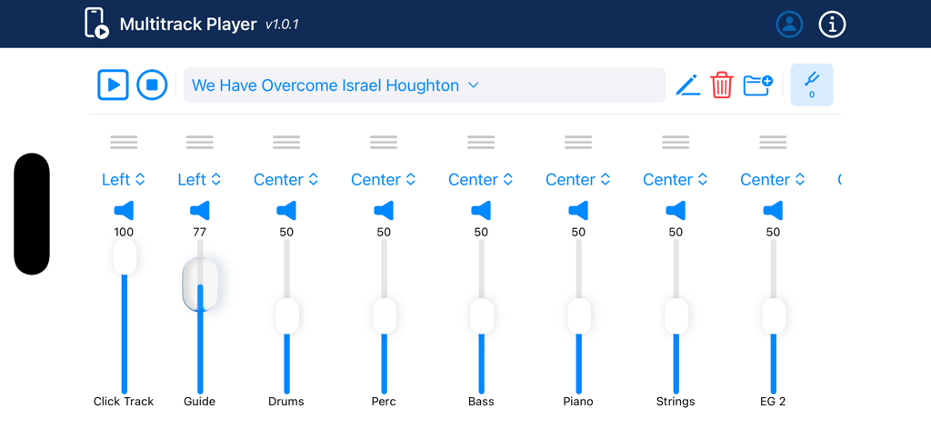Delete song using the red trash icon
This screenshot has width=931, height=428.
click(722, 85)
